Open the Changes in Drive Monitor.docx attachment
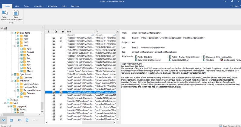 pos(217,57)
